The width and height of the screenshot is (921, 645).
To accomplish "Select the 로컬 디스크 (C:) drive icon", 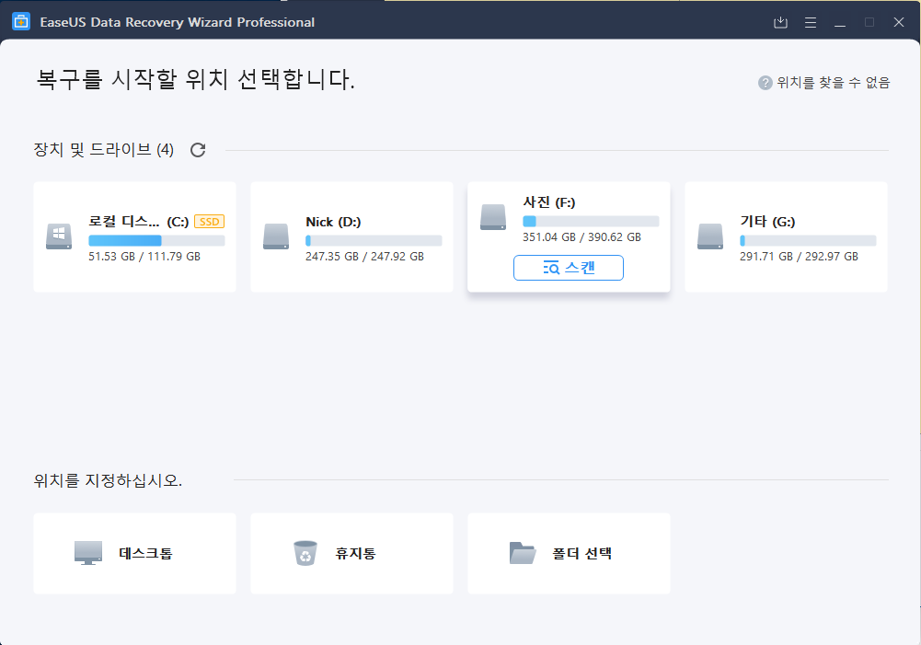I will click(x=59, y=236).
